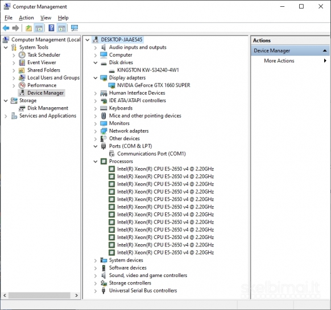
Task: Click the Up one level folder icon
Action: click(28, 28)
